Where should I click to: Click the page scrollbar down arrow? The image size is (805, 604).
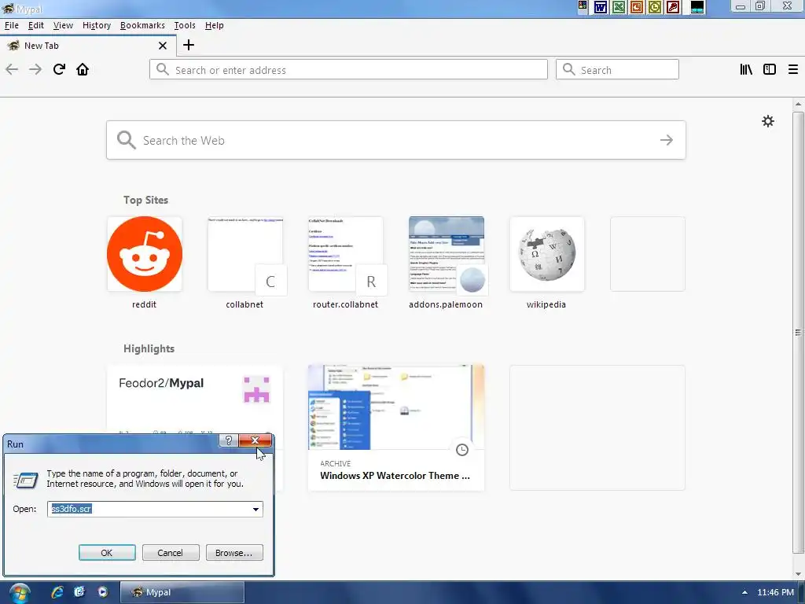(x=798, y=573)
